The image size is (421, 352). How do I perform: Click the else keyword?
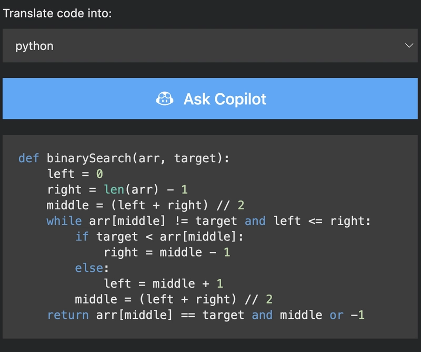[89, 268]
